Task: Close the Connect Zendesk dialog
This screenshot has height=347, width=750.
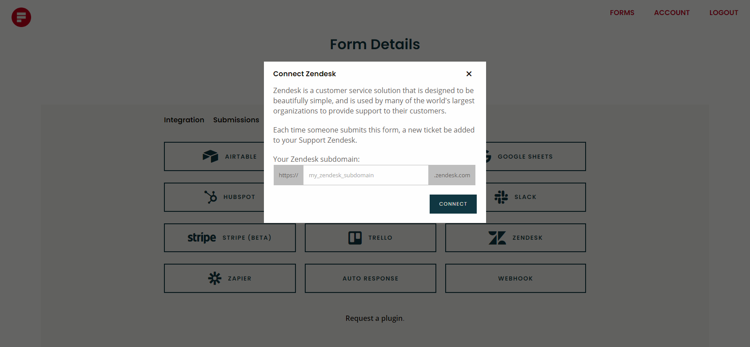Action: (469, 74)
